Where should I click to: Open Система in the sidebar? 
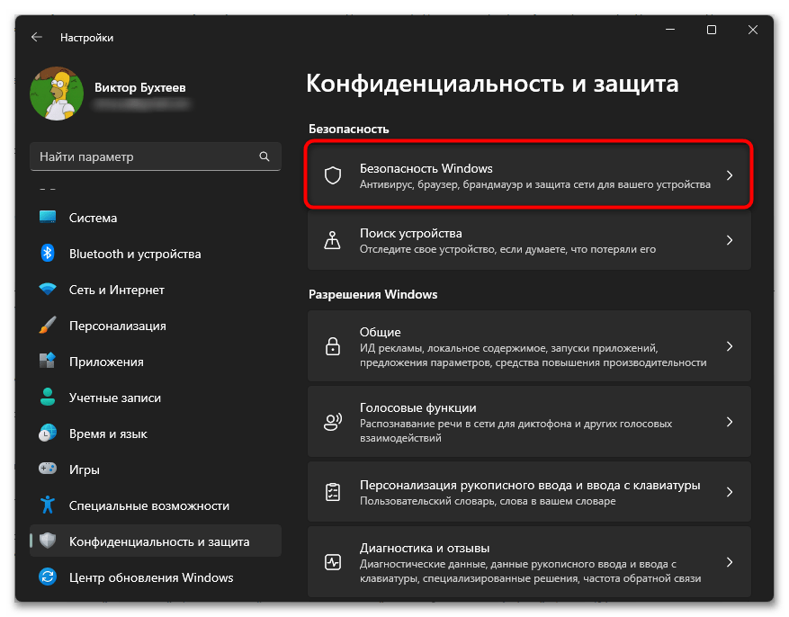pos(155,218)
